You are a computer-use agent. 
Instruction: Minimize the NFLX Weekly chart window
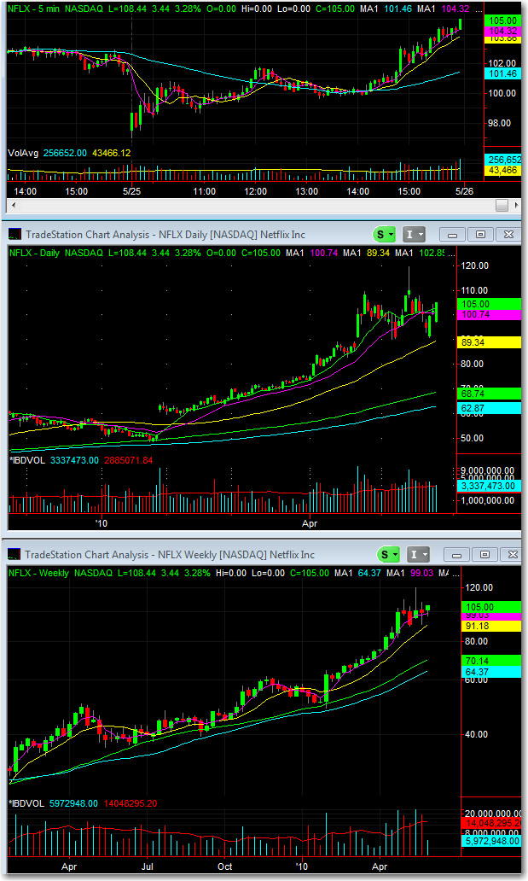tap(456, 555)
